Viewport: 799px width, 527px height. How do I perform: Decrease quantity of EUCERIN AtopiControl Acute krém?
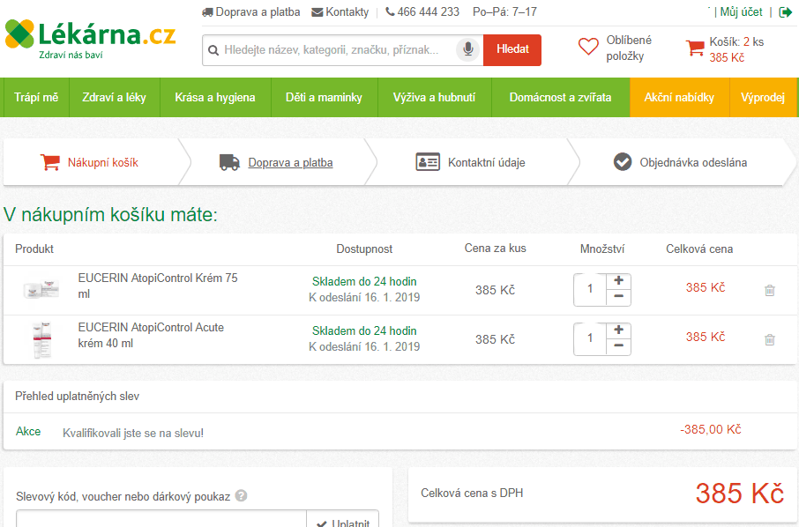(x=618, y=346)
